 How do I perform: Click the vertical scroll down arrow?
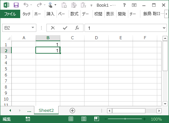point(165,104)
